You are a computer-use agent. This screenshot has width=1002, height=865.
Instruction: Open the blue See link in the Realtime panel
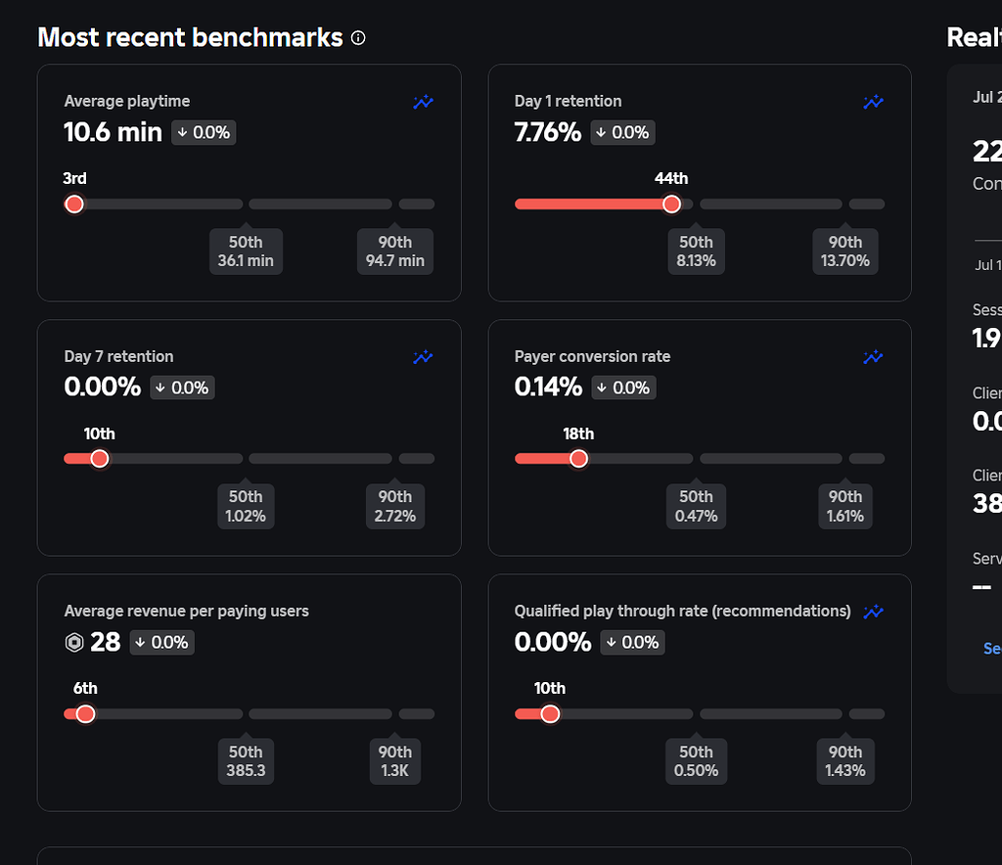[991, 648]
